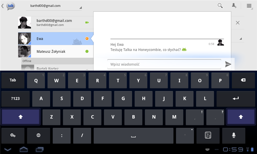Tap message text 'Hej Ewa'
The height and width of the screenshot is (154, 257).
point(117,44)
